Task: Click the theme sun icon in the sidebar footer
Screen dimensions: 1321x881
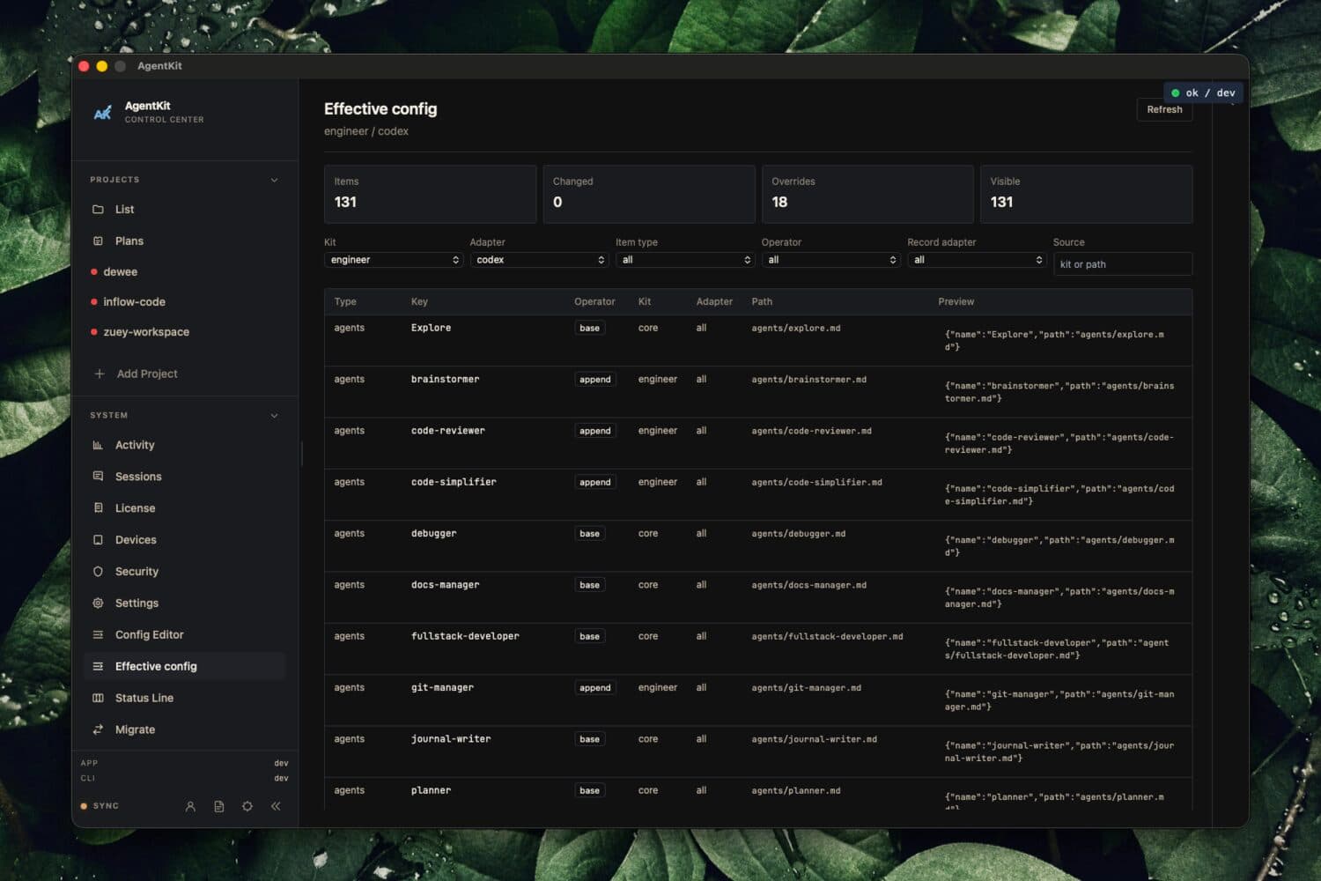Action: (x=247, y=806)
